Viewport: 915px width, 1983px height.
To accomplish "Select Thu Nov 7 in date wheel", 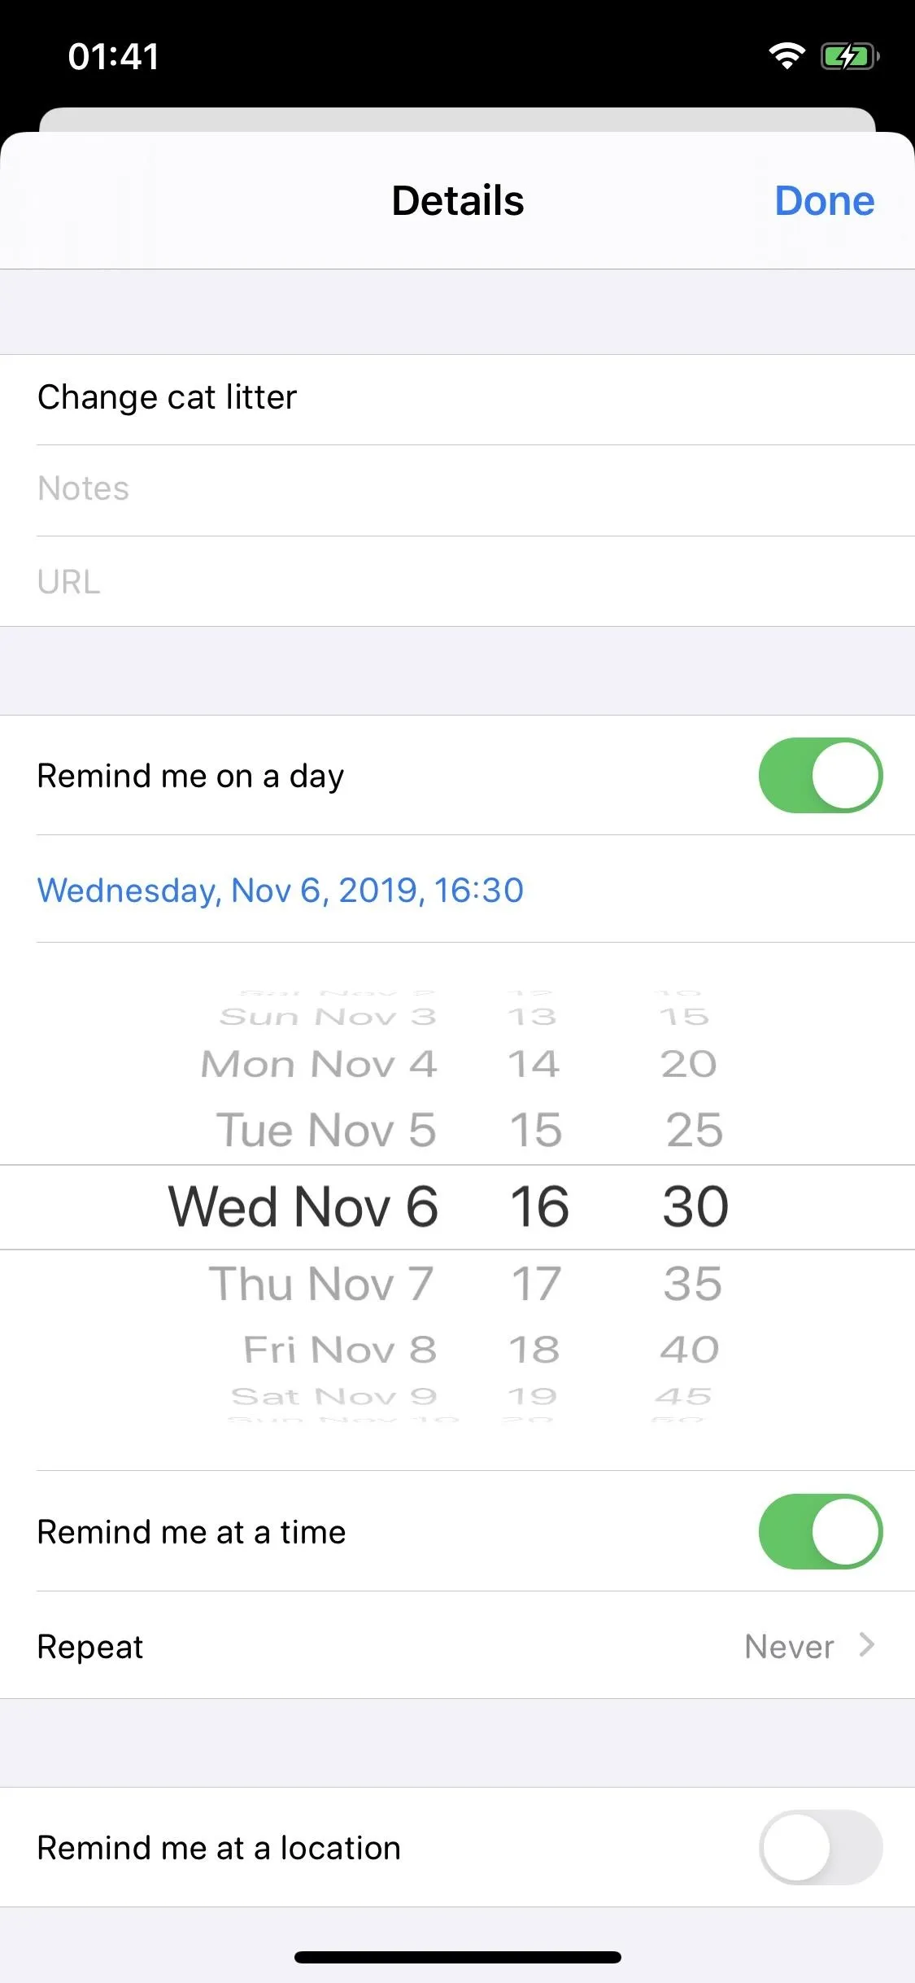I will click(321, 1284).
